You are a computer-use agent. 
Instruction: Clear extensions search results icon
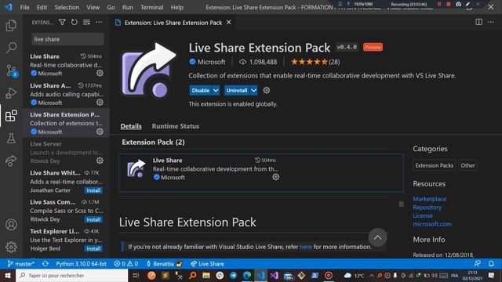[x=86, y=22]
